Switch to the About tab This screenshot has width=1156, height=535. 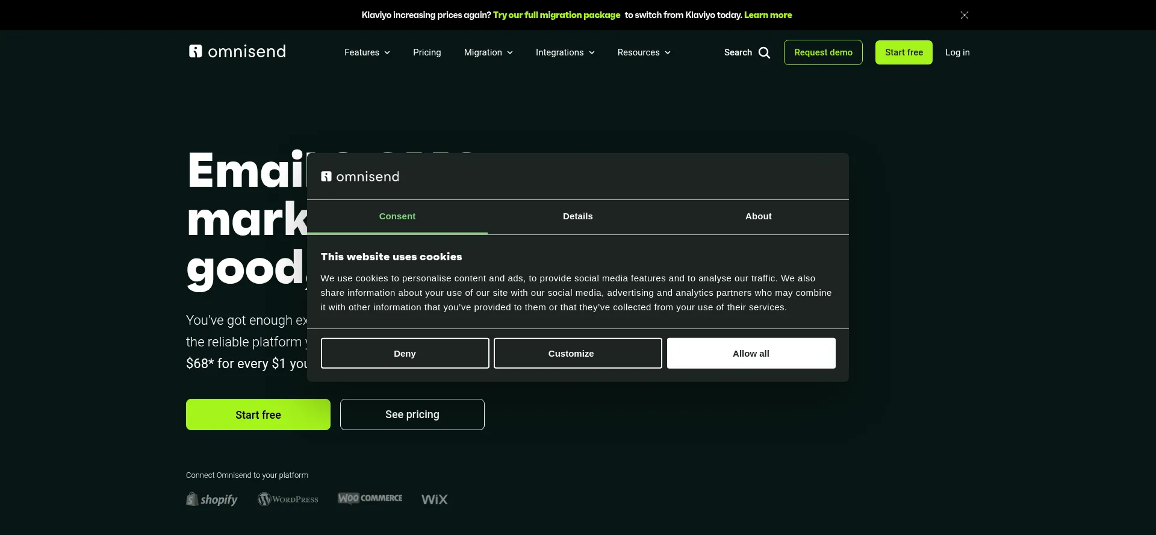[758, 216]
